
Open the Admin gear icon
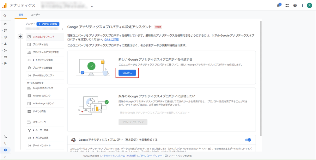coord(5,150)
